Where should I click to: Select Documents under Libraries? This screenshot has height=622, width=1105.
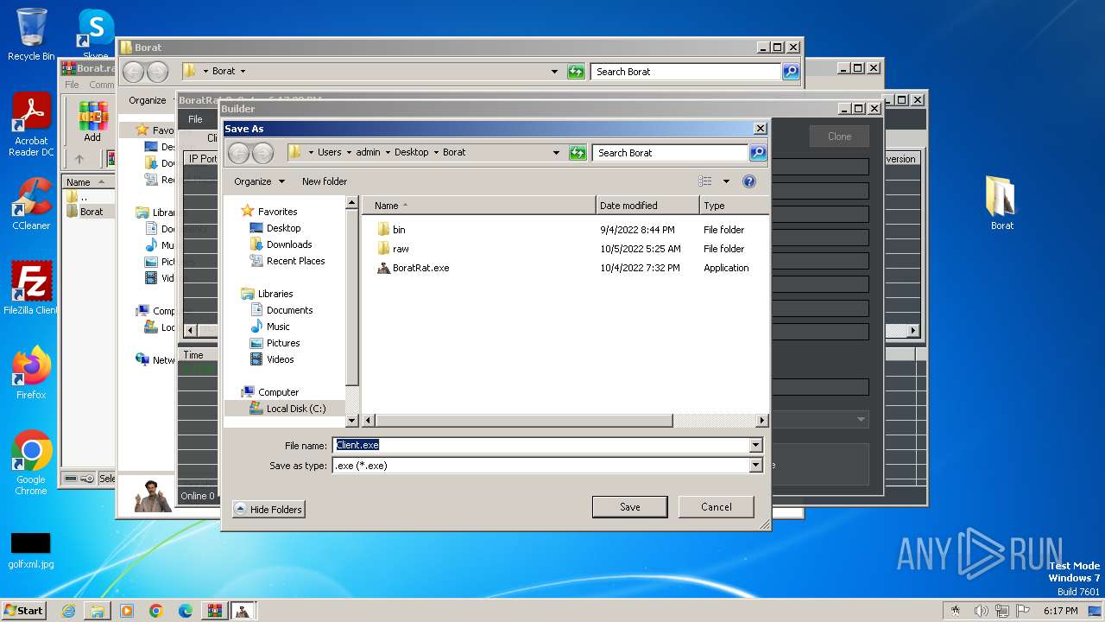[x=289, y=310]
